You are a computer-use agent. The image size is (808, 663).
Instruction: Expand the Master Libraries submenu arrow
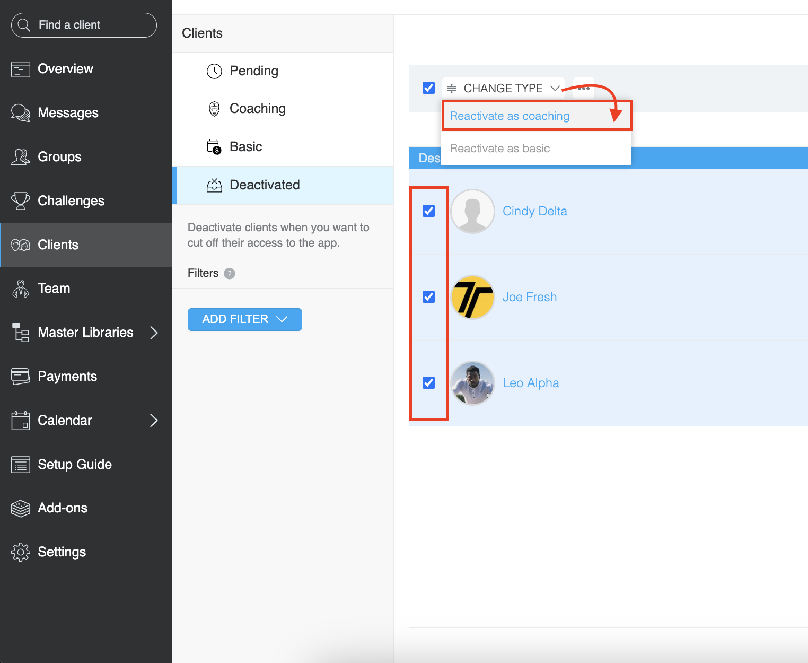click(x=154, y=333)
